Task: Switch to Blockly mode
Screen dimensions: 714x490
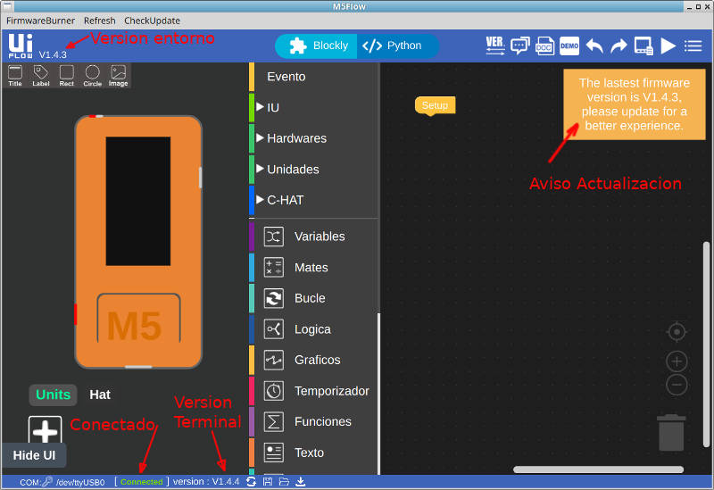Action: (317, 46)
